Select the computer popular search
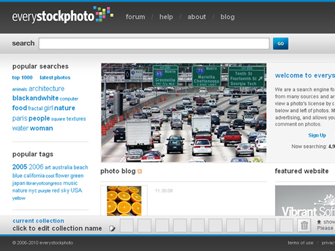Viewport: 335px width, 251px height. [69, 99]
